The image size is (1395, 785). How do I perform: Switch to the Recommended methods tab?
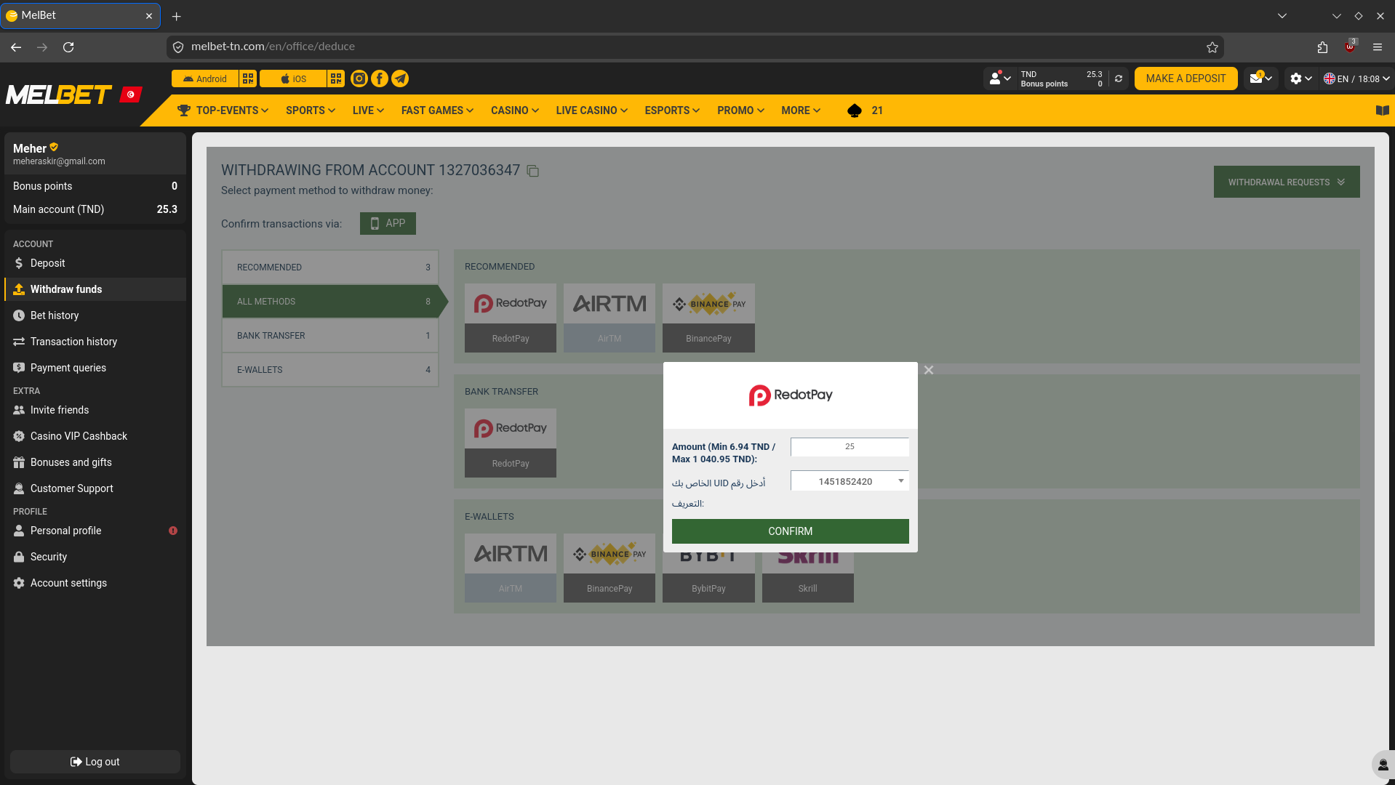330,267
